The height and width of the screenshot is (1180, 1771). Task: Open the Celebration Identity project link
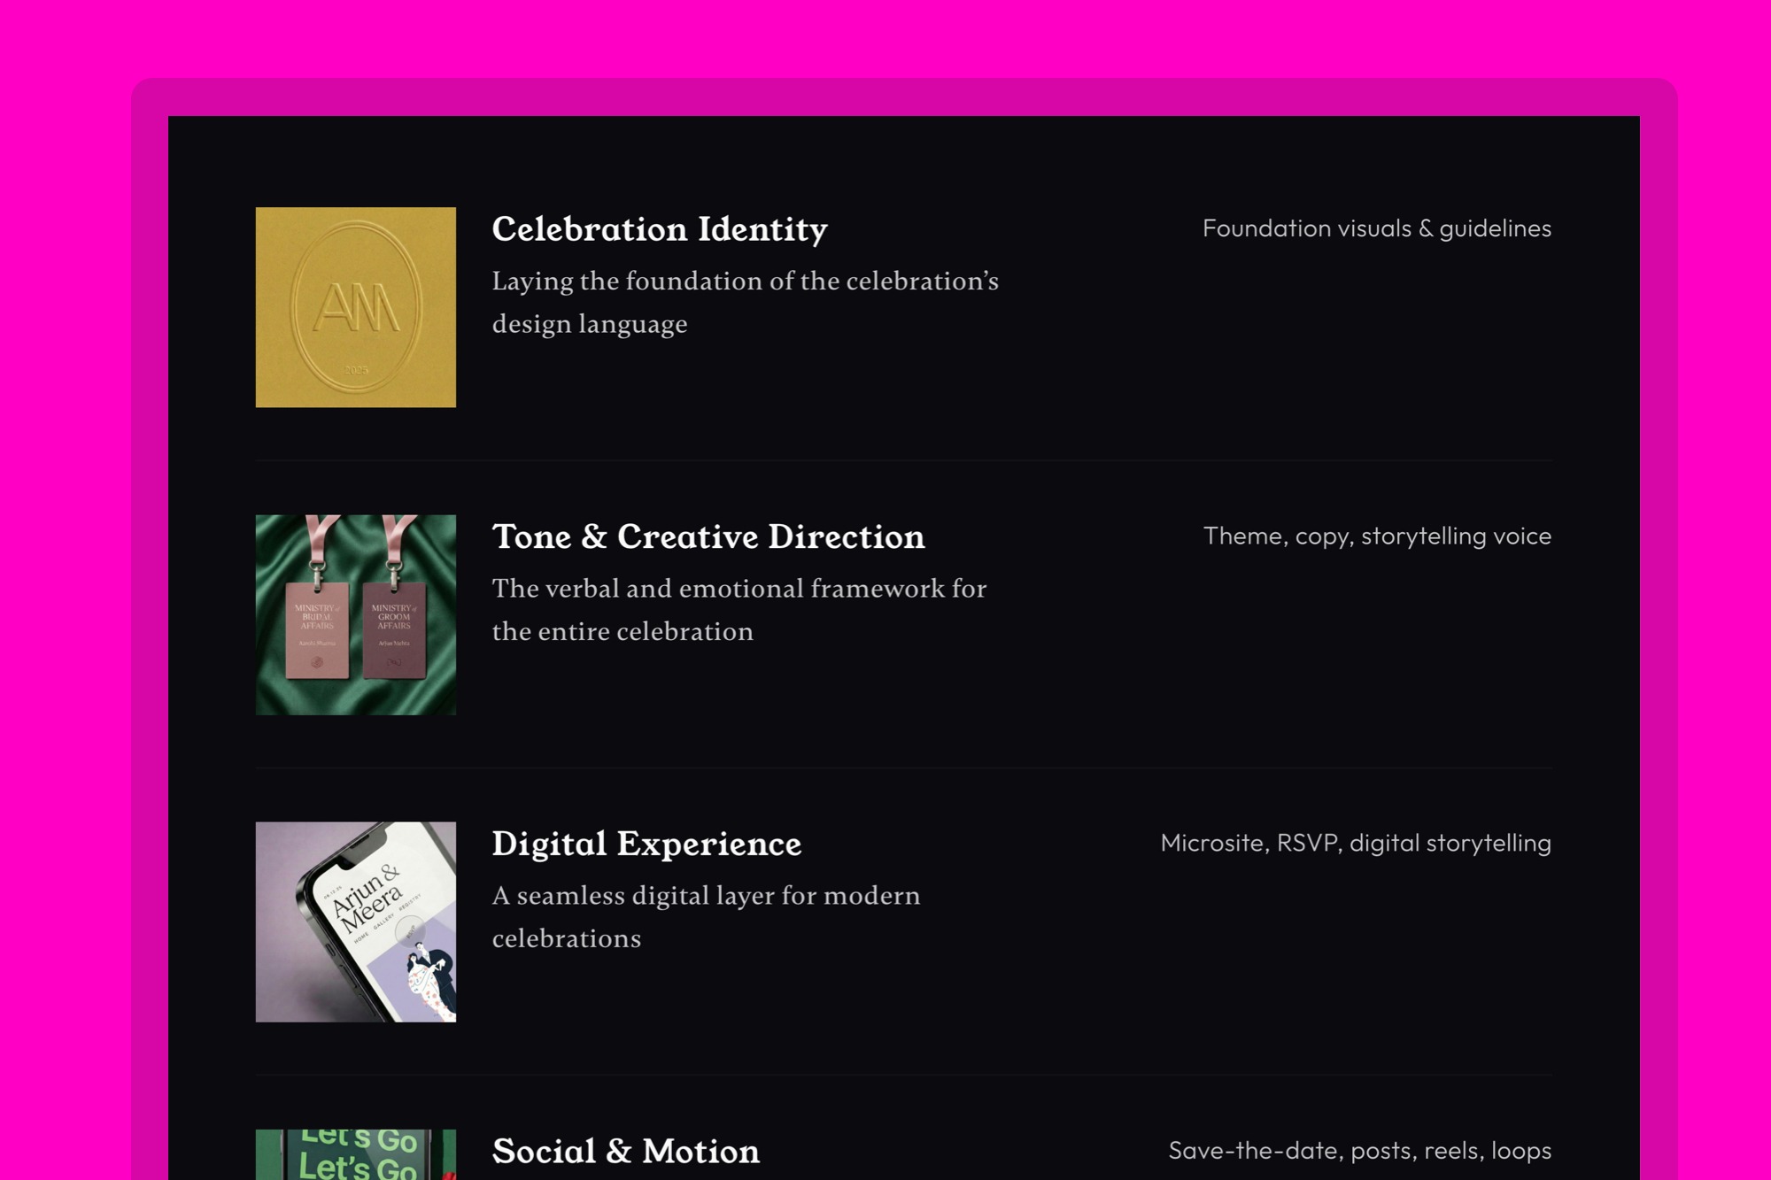(659, 229)
